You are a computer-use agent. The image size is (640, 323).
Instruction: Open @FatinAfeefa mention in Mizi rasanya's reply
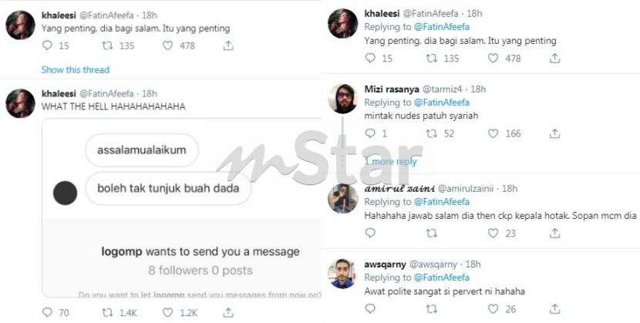[442, 103]
